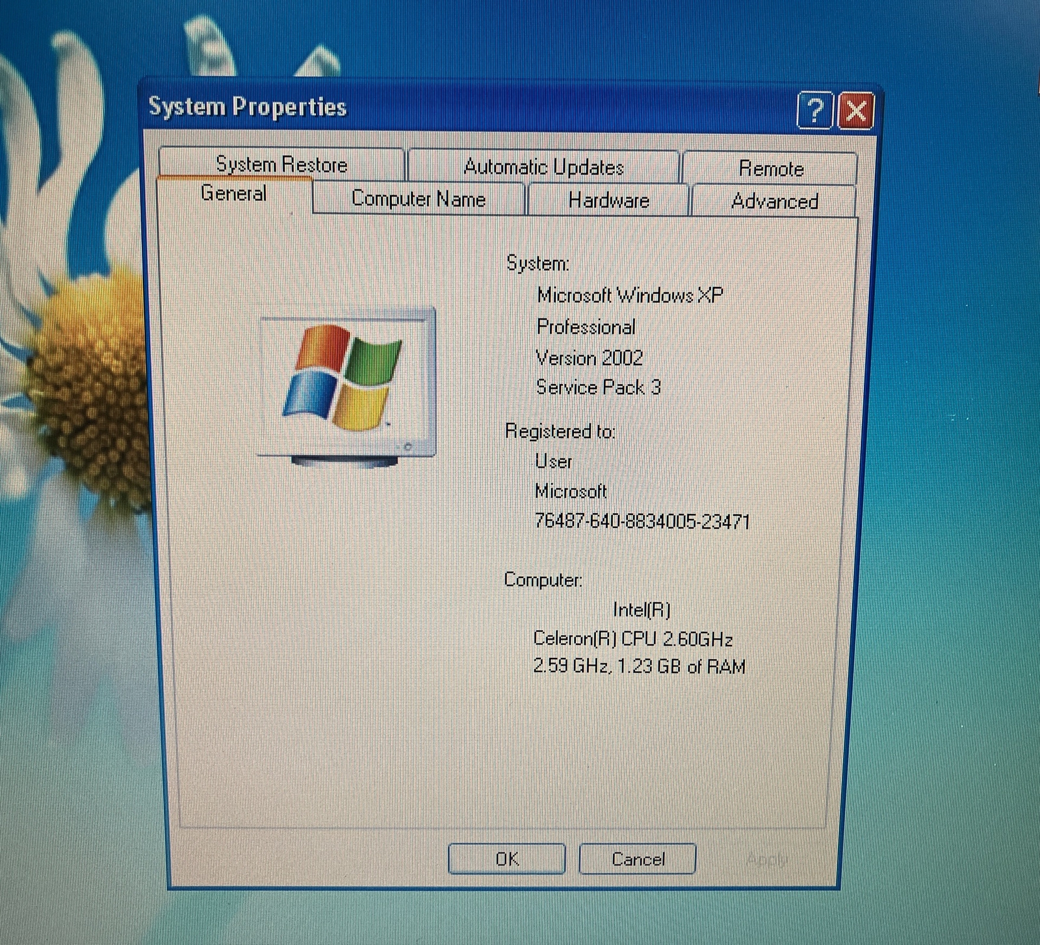The height and width of the screenshot is (945, 1040).
Task: Click the 'System:' label
Action: point(538,263)
